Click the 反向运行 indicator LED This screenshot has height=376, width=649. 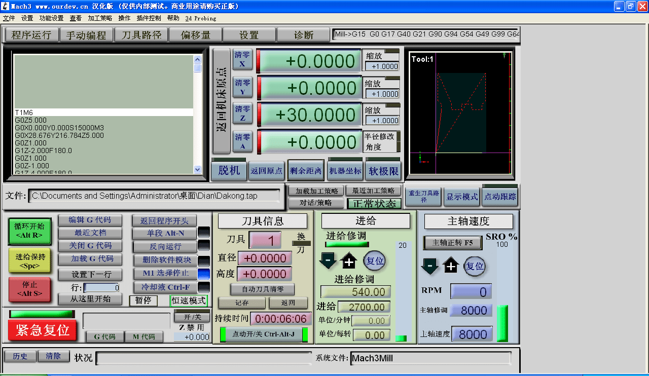coord(204,246)
